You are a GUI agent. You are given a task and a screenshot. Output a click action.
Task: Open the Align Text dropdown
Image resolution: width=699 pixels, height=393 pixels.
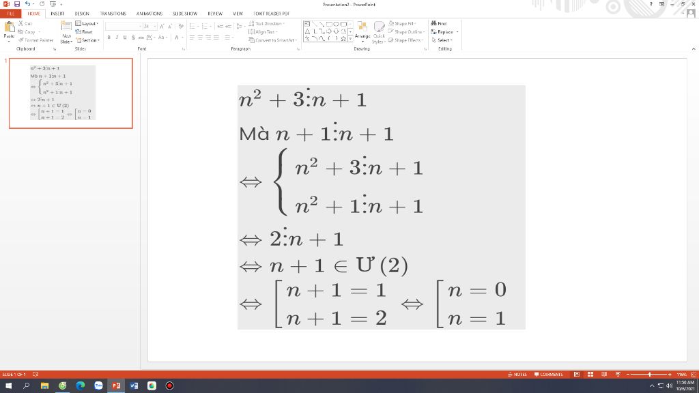pyautogui.click(x=263, y=31)
